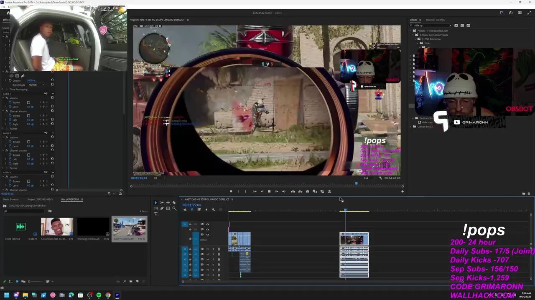535x300 pixels.
Task: Click Add Marker in the Program monitor
Action: pyautogui.click(x=231, y=191)
